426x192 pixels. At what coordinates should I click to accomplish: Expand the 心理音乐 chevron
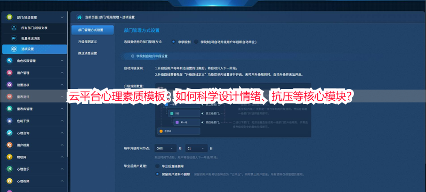pyautogui.click(x=62, y=169)
